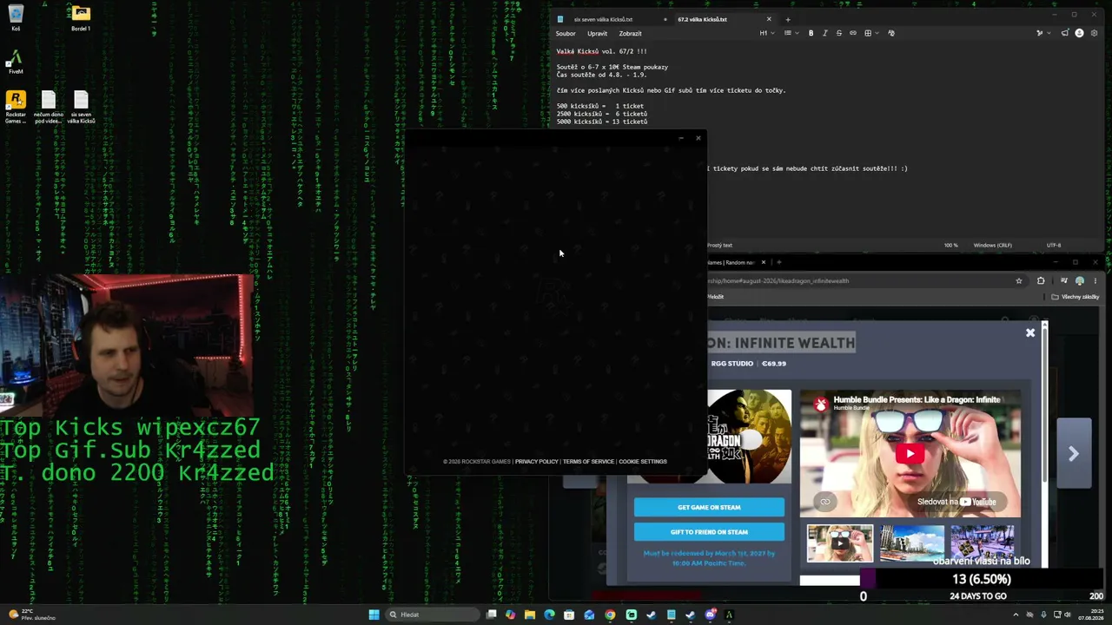The height and width of the screenshot is (625, 1112).
Task: Click 'Sledovat na YouTube' on the video
Action: (956, 502)
